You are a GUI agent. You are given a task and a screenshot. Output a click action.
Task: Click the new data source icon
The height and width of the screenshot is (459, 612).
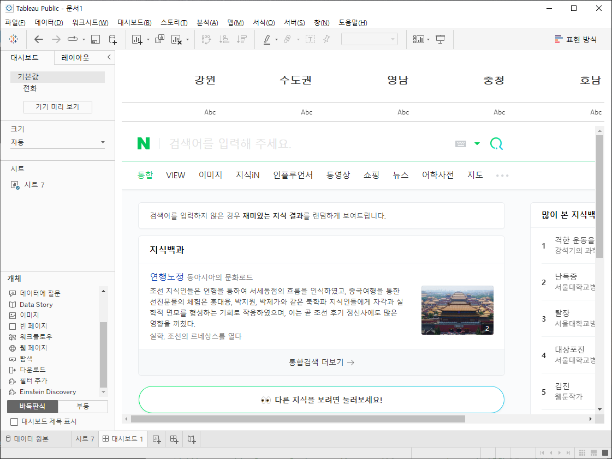click(x=112, y=39)
